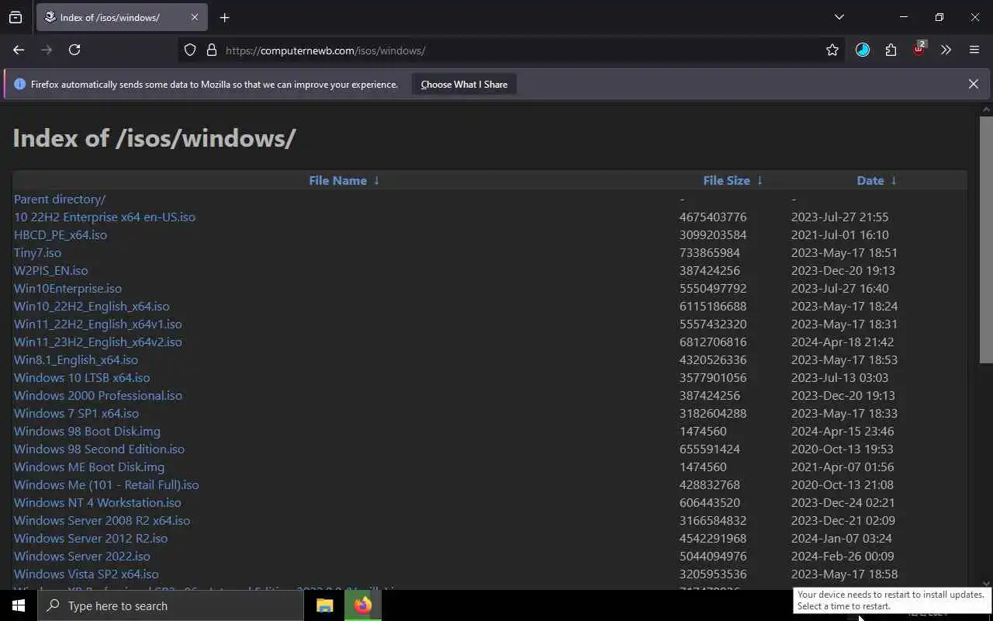Open Windows ME Boot Disk.img link
Screen dimensions: 993x621
coord(89,467)
